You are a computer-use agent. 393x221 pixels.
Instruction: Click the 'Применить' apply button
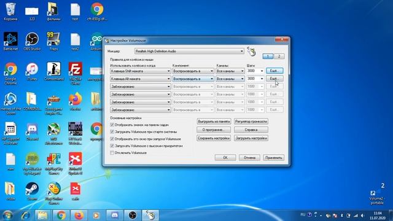pyautogui.click(x=274, y=158)
